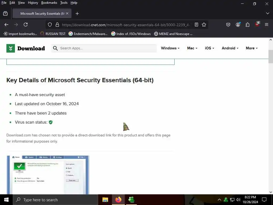Open the History menu
The width and height of the screenshot is (273, 205).
pos(33,3)
